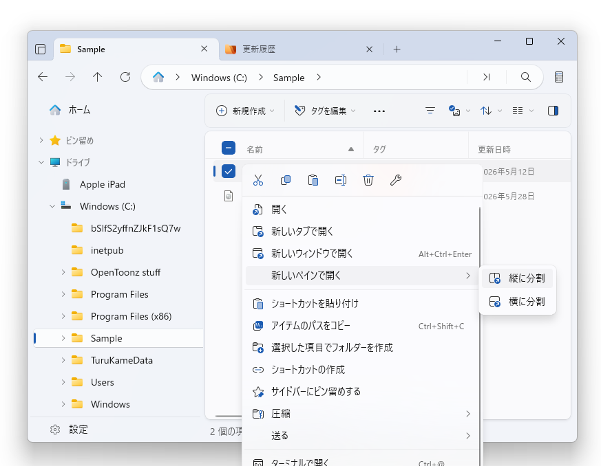Screen dimensions: 601x466
Task: Click the Delete trash icon in context menu
Action: pos(368,180)
